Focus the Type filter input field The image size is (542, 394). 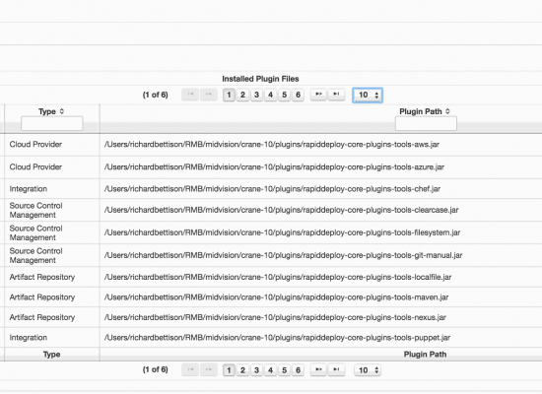tap(52, 123)
